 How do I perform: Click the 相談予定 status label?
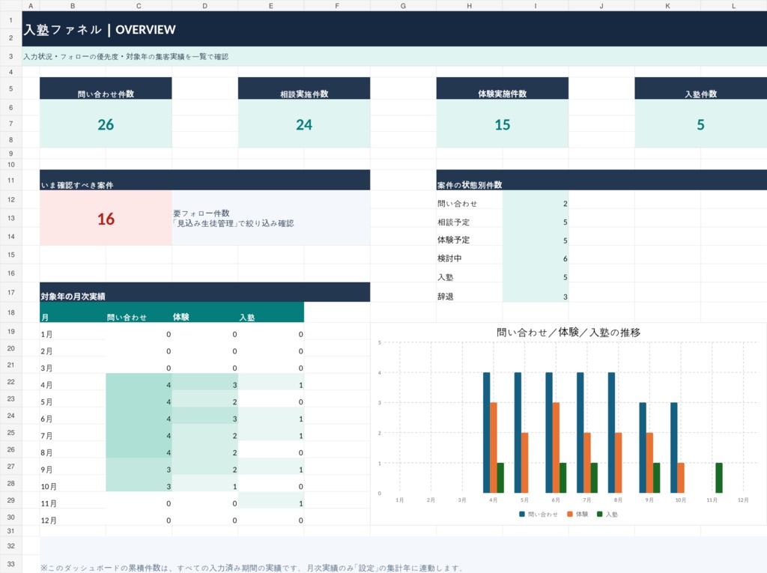coord(453,222)
